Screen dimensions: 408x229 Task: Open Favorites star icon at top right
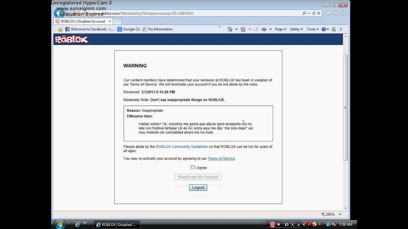[336, 13]
